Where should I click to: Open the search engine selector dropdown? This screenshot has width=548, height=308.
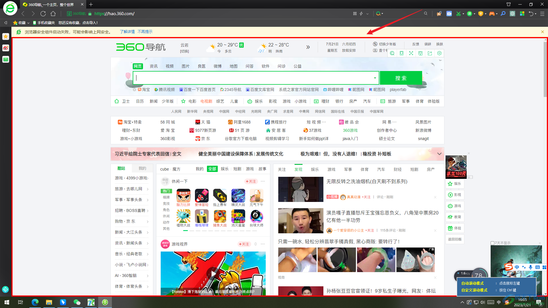(380, 14)
